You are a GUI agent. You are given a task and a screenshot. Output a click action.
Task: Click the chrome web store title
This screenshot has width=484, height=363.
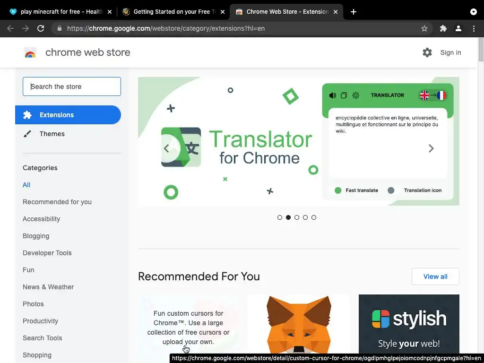point(87,52)
